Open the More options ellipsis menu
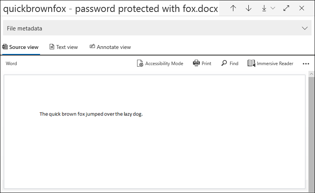Screen dimensions: 315x193 click(x=306, y=64)
